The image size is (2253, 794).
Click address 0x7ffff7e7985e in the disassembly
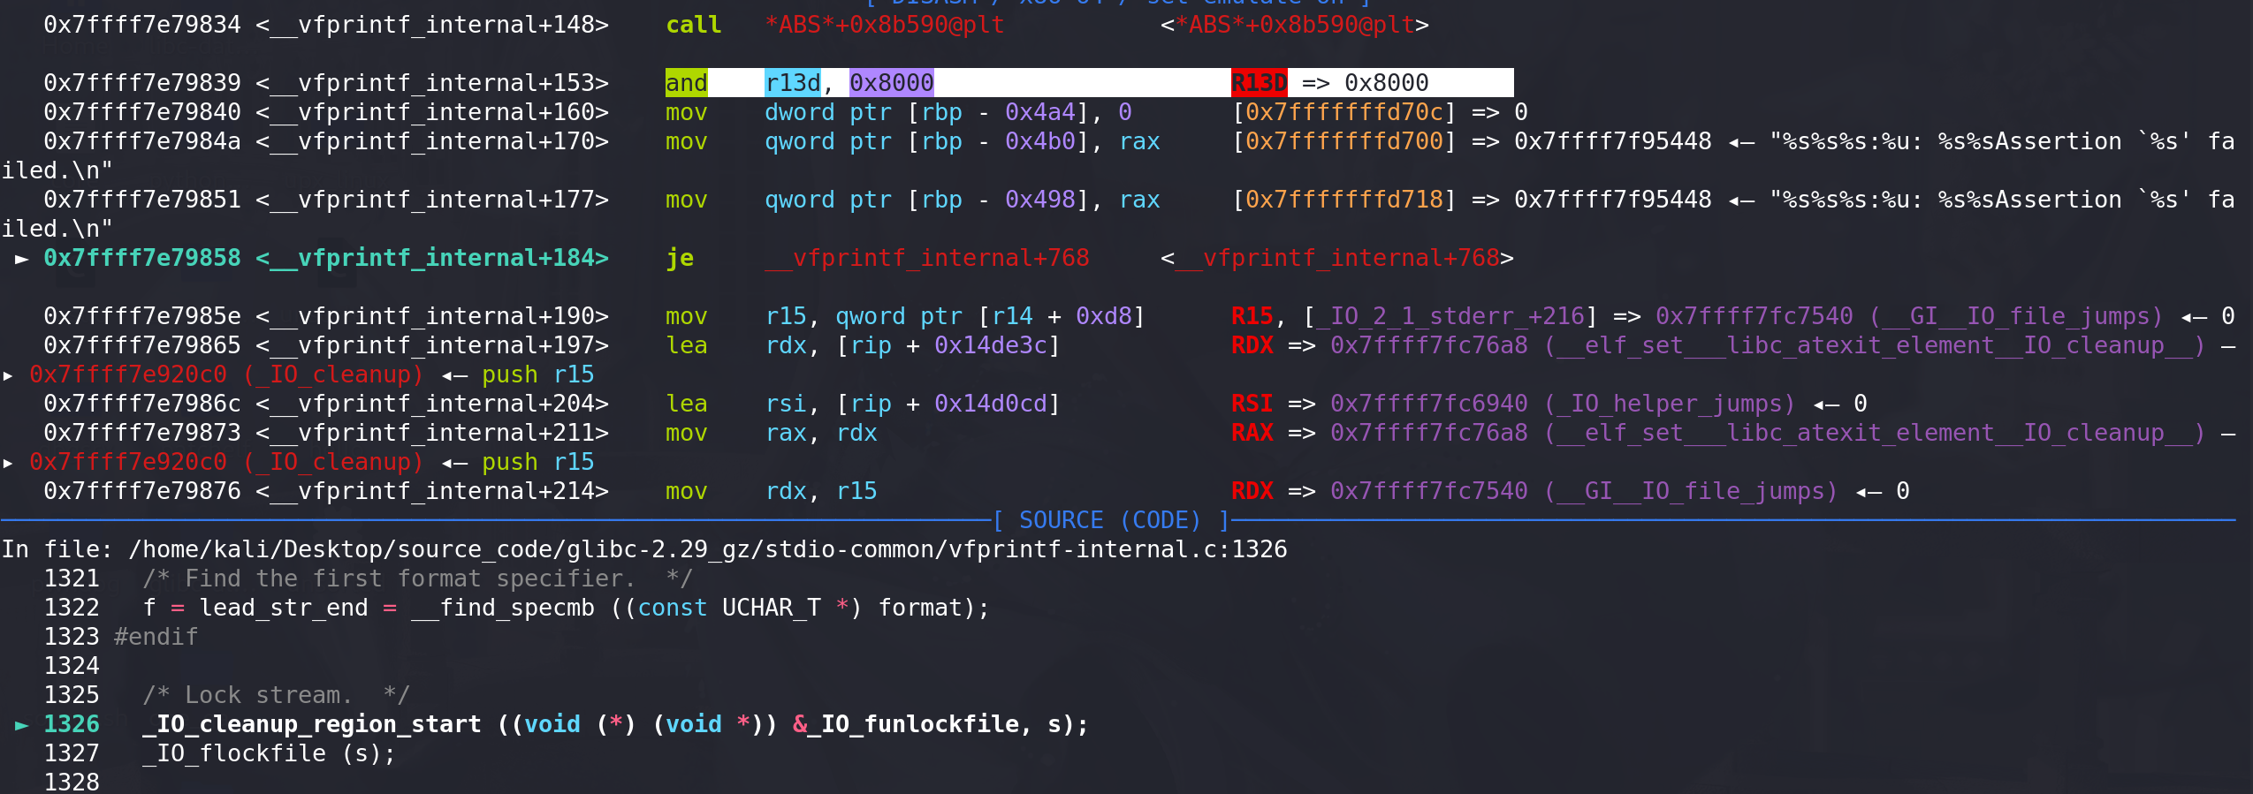[142, 316]
